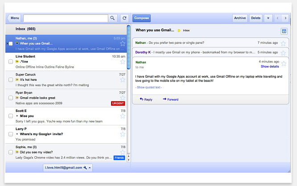Click the wrench settings icon by account email
297x186 pixels.
pyautogui.click(x=85, y=168)
